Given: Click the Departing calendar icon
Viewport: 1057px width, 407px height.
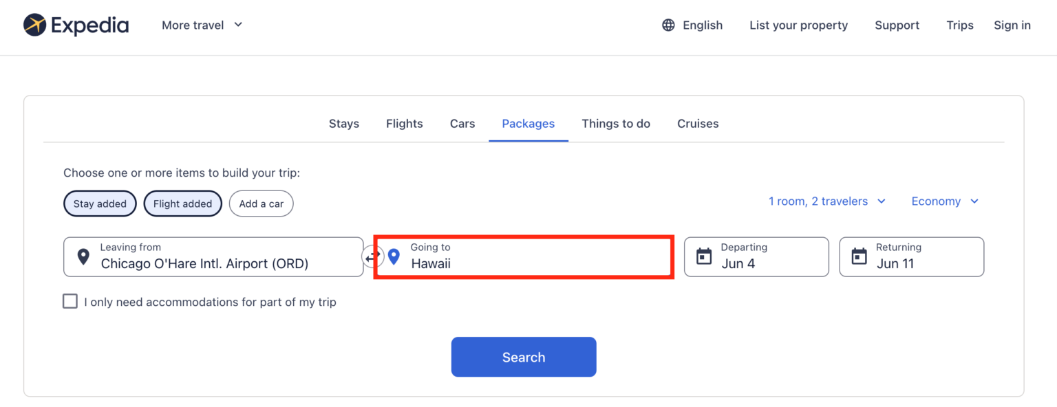Looking at the screenshot, I should 704,257.
